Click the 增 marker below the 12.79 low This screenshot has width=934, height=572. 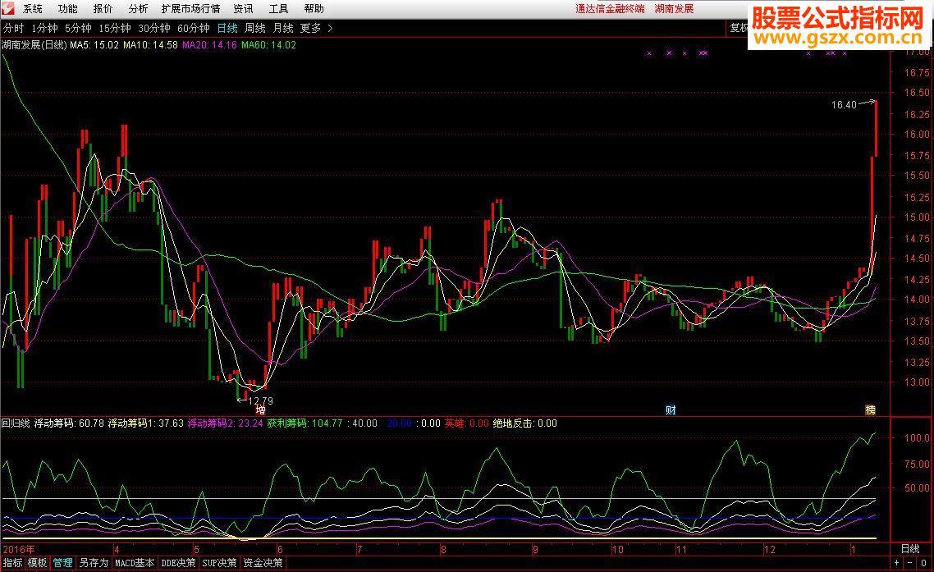[260, 410]
